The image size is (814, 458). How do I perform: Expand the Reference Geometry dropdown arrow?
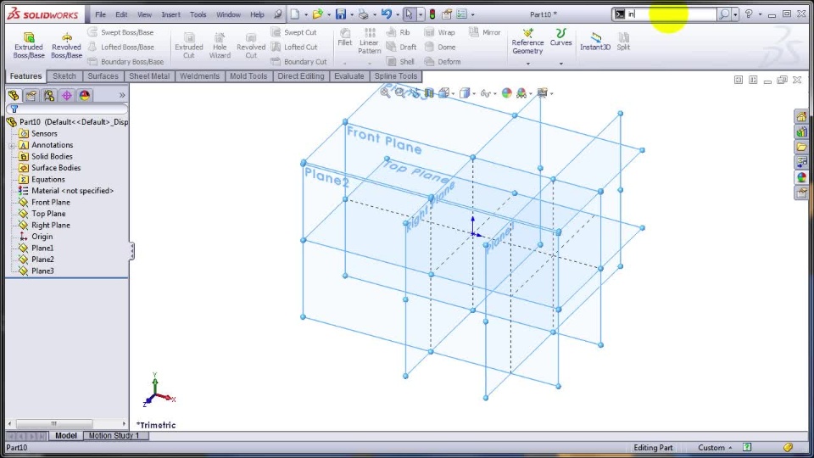pyautogui.click(x=528, y=64)
